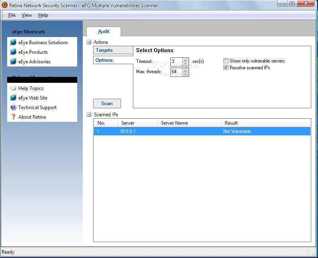Decrease the Timeout value with down arrow
The image size is (318, 258).
point(185,63)
